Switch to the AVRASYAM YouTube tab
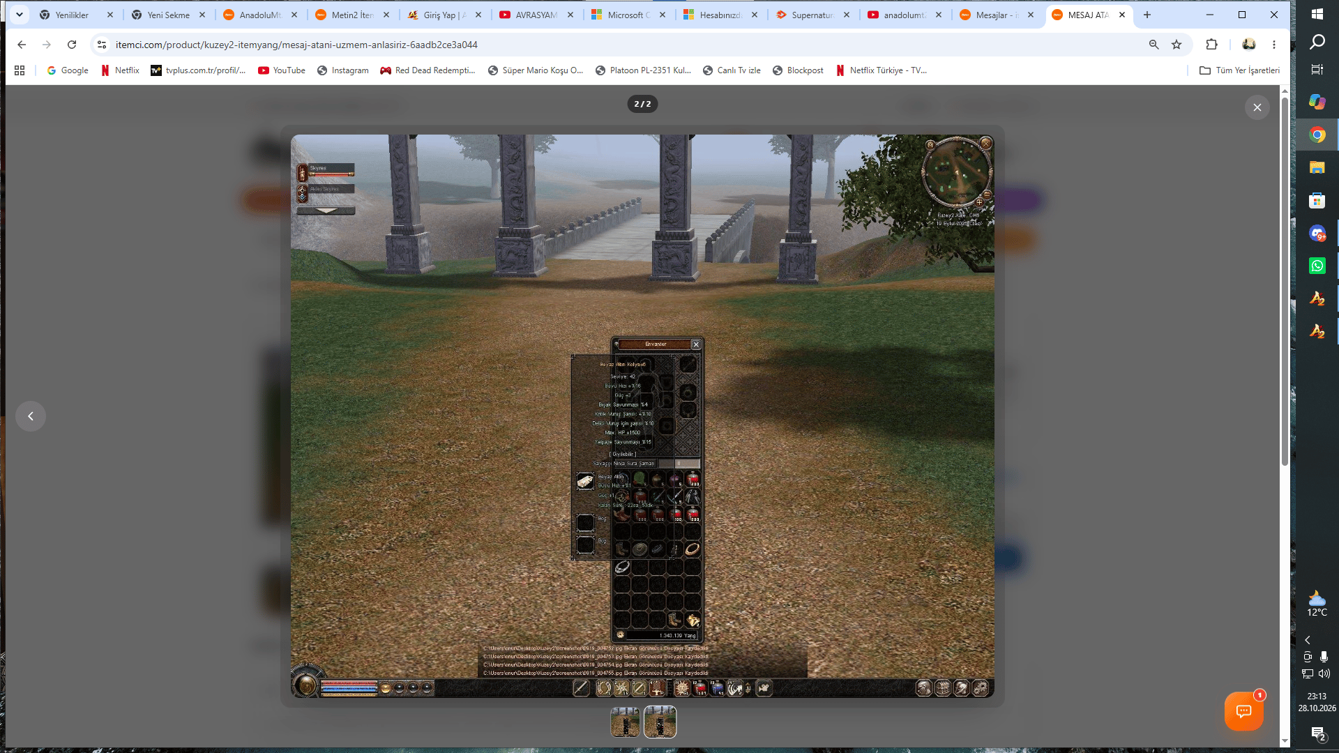Viewport: 1339px width, 753px height. (x=536, y=15)
